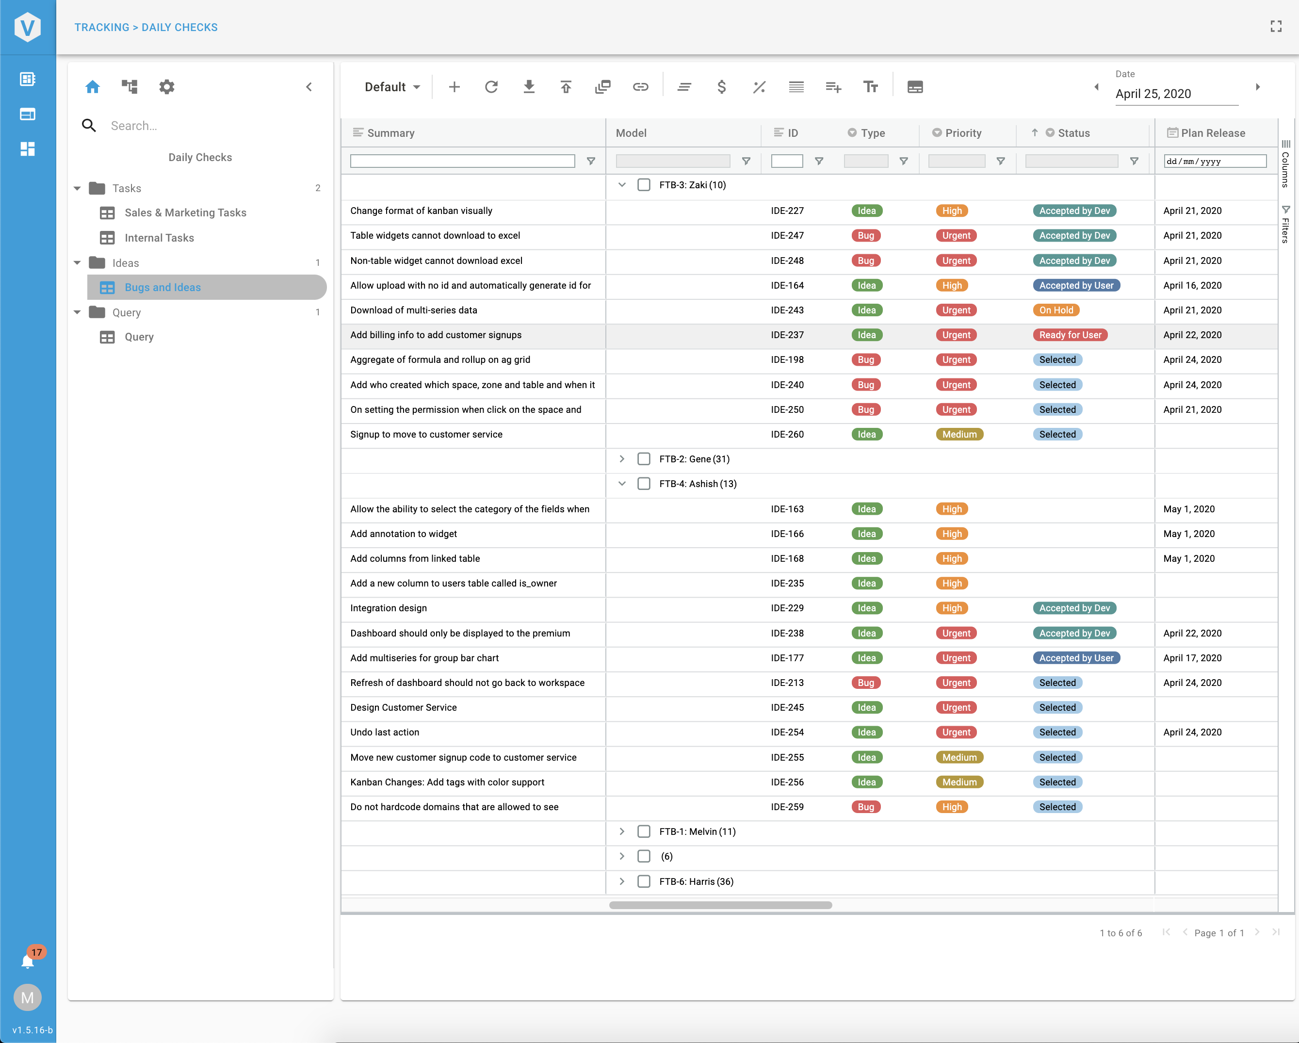Expand the FTB-1: Melvin group

[x=622, y=831]
